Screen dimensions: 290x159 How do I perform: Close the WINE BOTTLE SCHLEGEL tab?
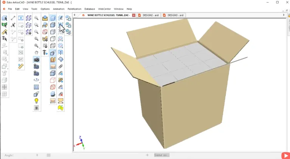point(133,15)
